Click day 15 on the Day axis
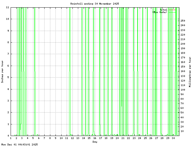 (x=89, y=138)
